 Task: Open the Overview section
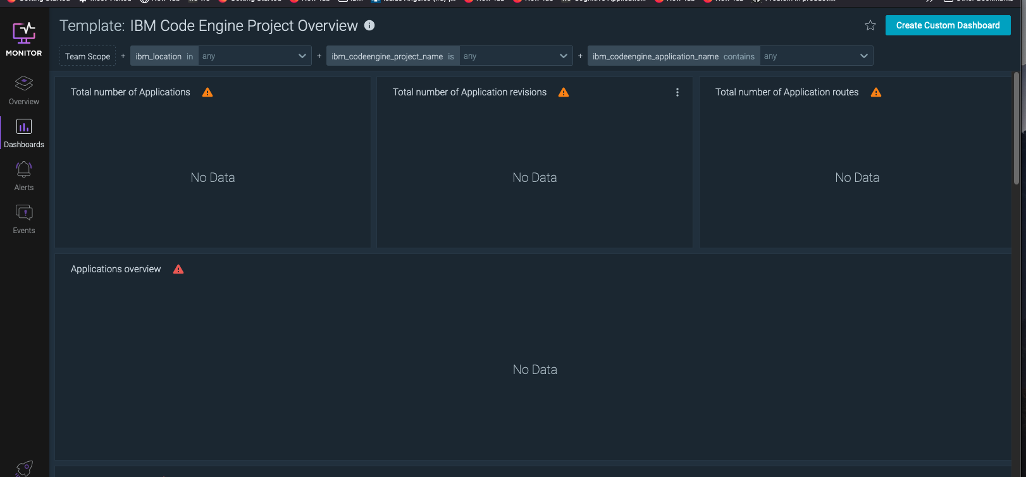[24, 90]
